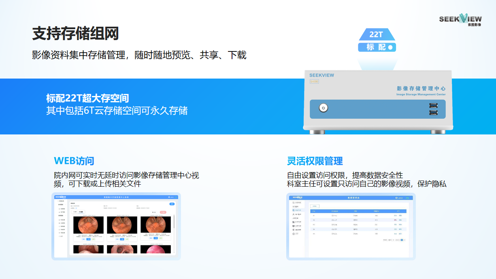Click the blue button under the first endoscopy video
Image resolution: width=496 pixels, height=279 pixels.
click(88, 239)
